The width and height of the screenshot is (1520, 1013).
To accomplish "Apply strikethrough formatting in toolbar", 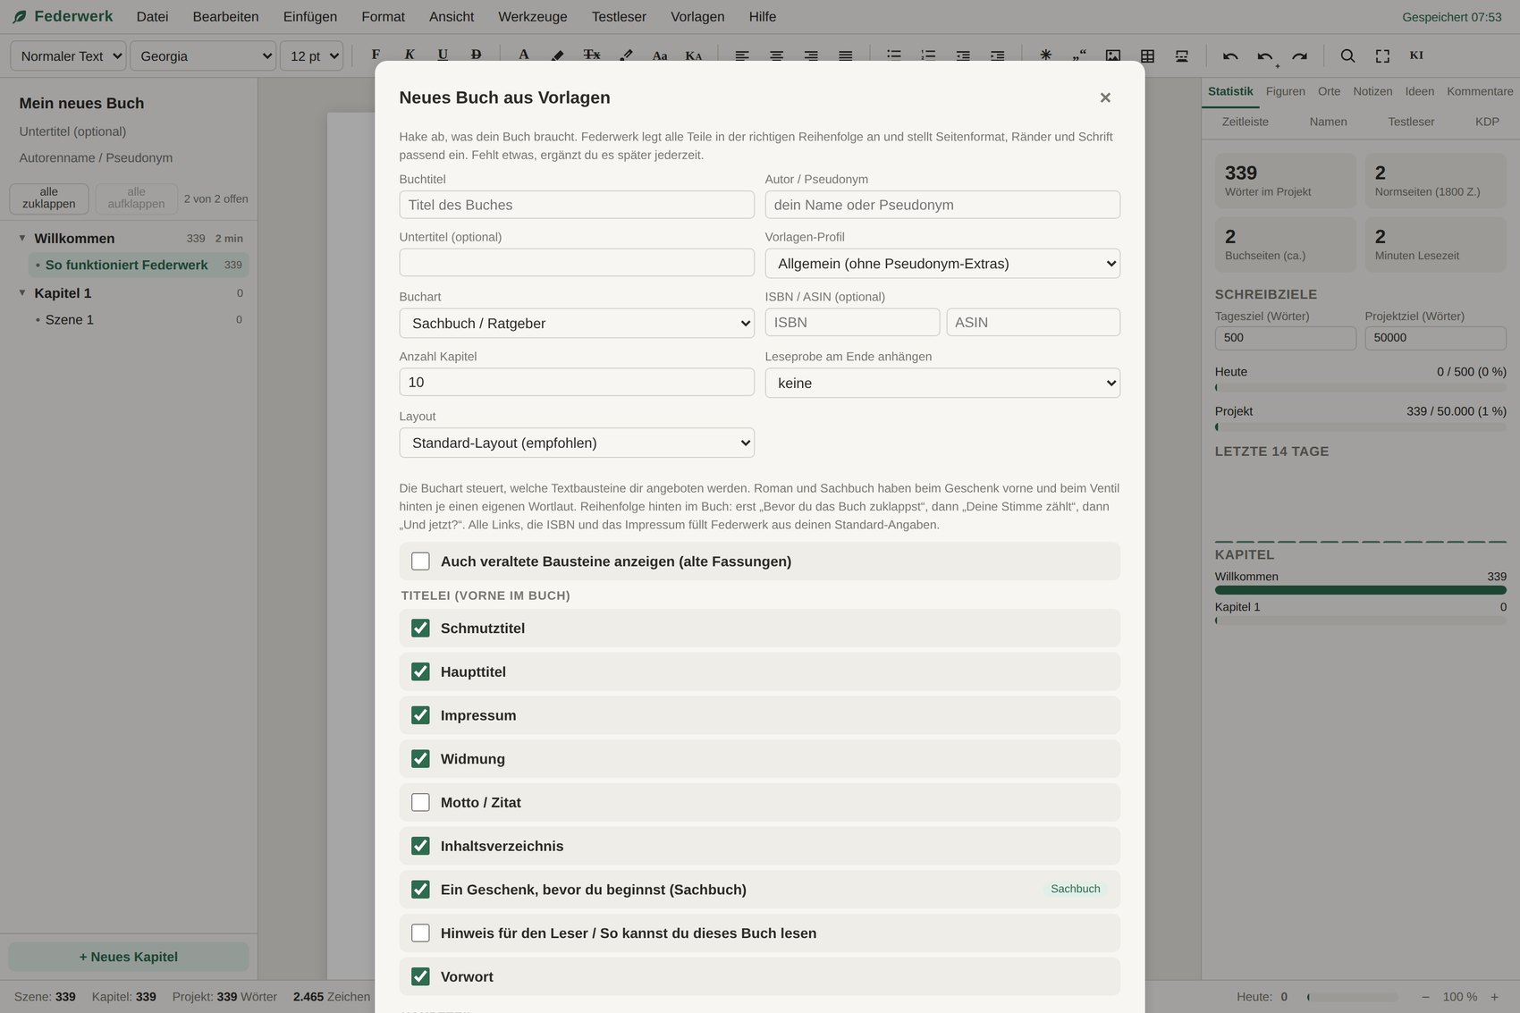I will 476,55.
